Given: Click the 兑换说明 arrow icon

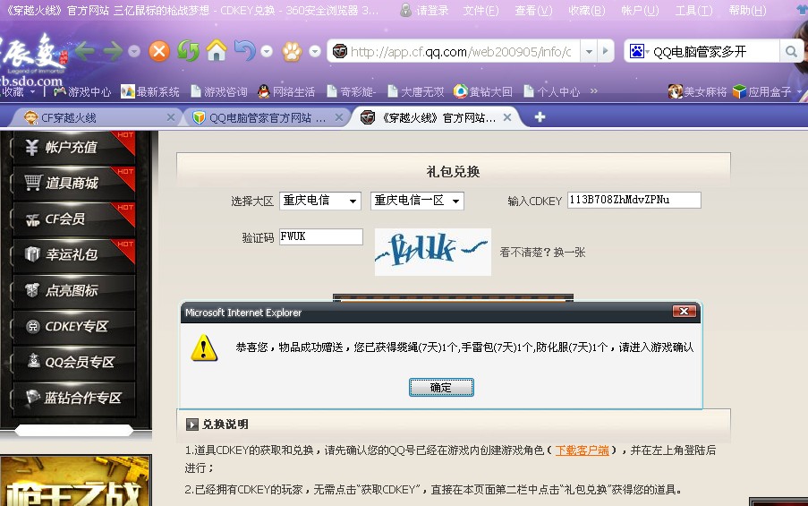Looking at the screenshot, I should [x=191, y=425].
